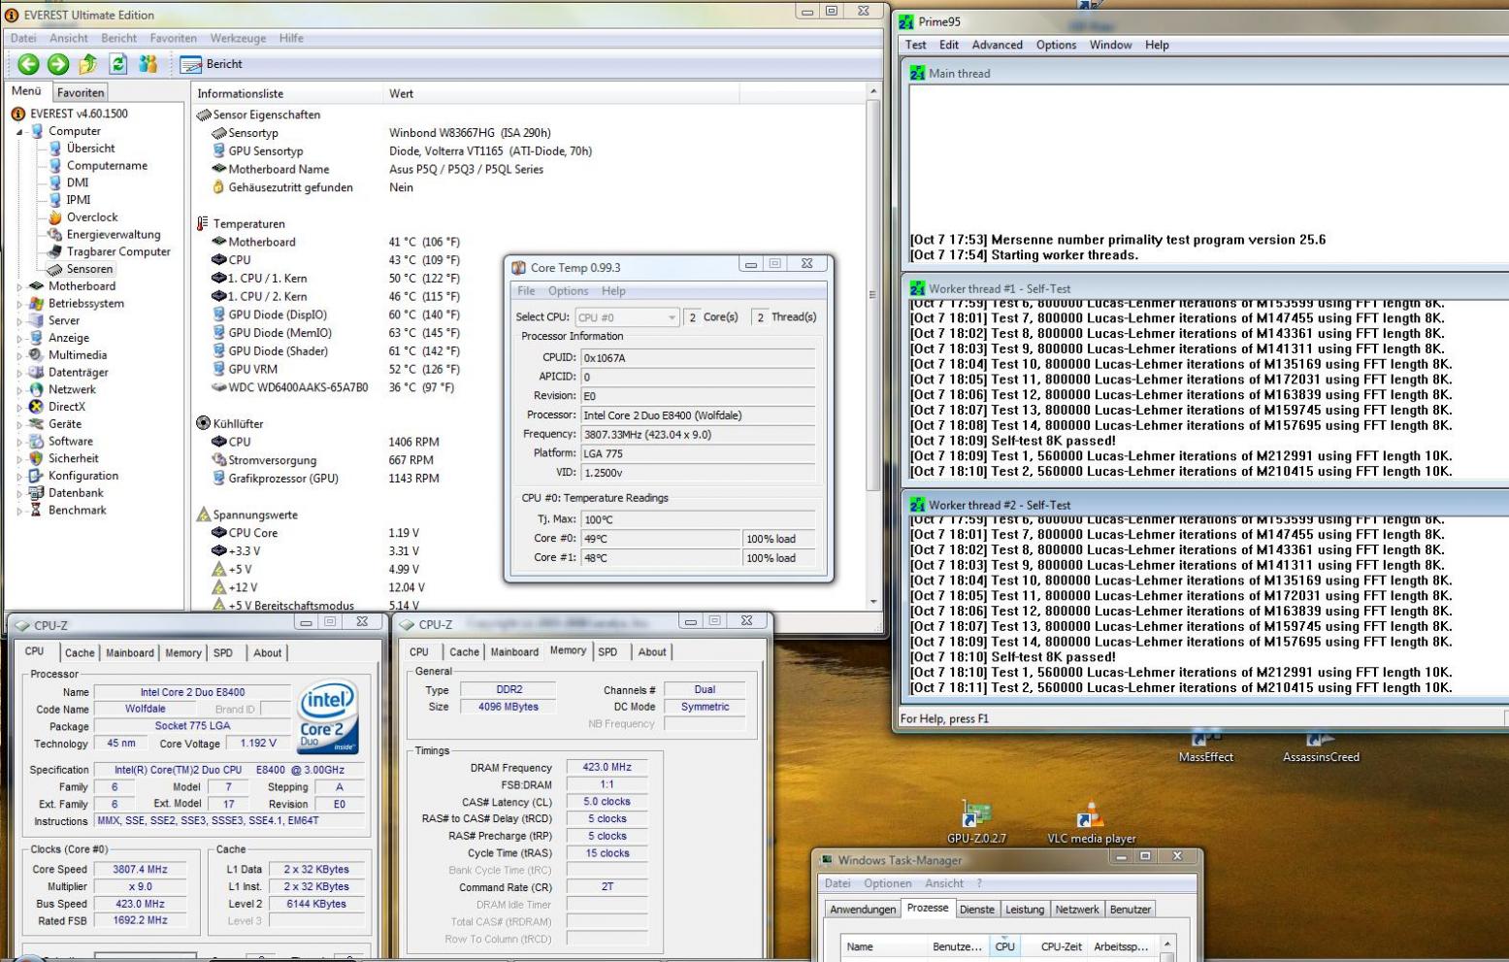The height and width of the screenshot is (962, 1509).
Task: Expand the Server tree node
Action: 19,321
